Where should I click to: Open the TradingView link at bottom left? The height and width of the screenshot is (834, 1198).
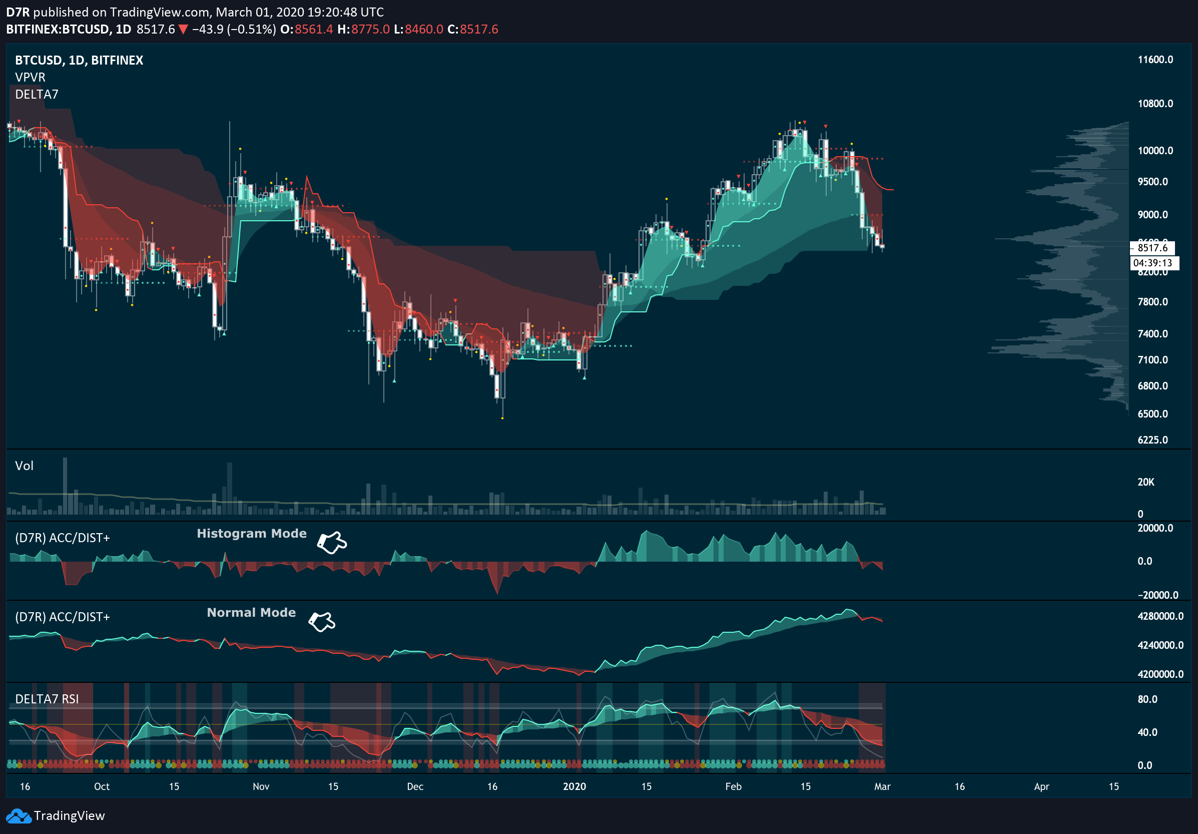56,816
